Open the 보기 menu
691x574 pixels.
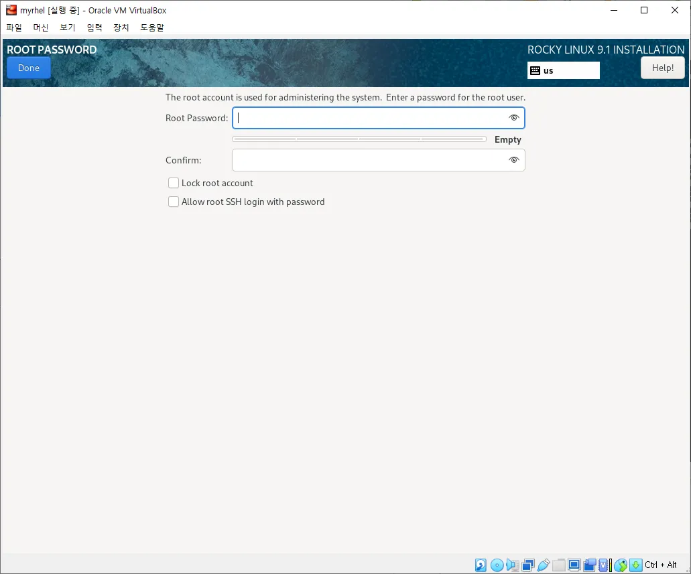(x=68, y=27)
